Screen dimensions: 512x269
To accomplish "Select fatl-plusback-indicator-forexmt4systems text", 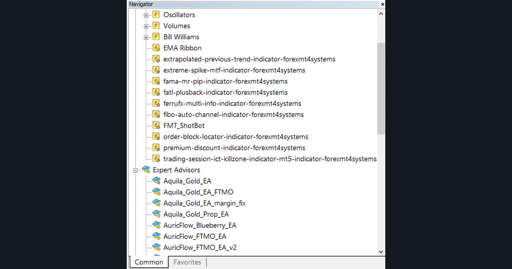I will pyautogui.click(x=226, y=92).
